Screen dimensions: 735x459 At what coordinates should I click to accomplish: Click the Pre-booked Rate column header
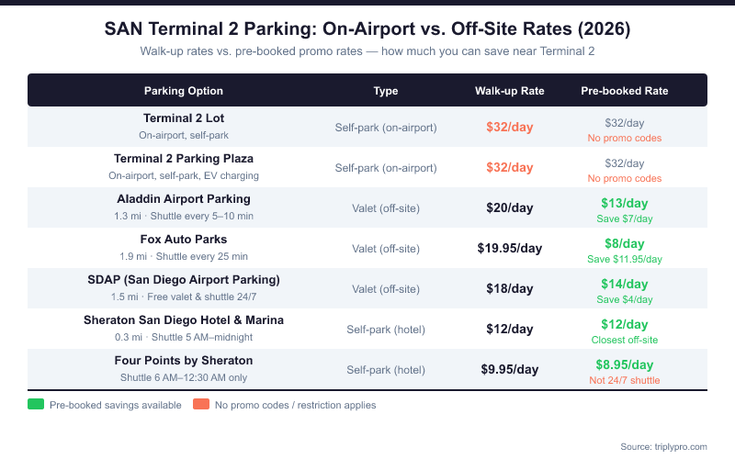coord(625,91)
